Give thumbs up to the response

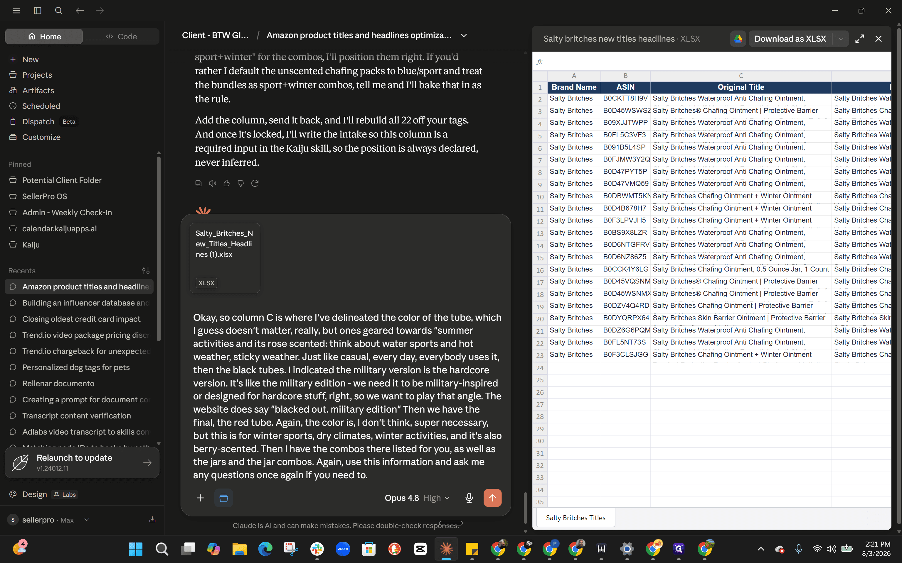point(227,183)
